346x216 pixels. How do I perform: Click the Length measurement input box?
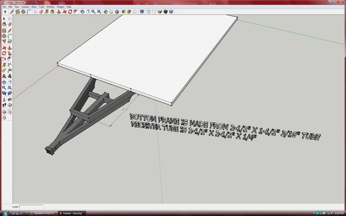click(32, 207)
